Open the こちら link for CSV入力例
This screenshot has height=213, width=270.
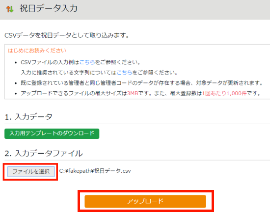coord(87,62)
